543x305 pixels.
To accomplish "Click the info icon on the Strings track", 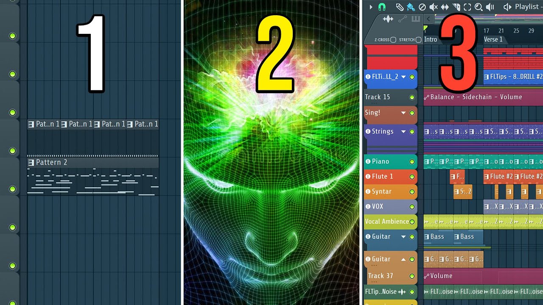I will click(x=368, y=131).
